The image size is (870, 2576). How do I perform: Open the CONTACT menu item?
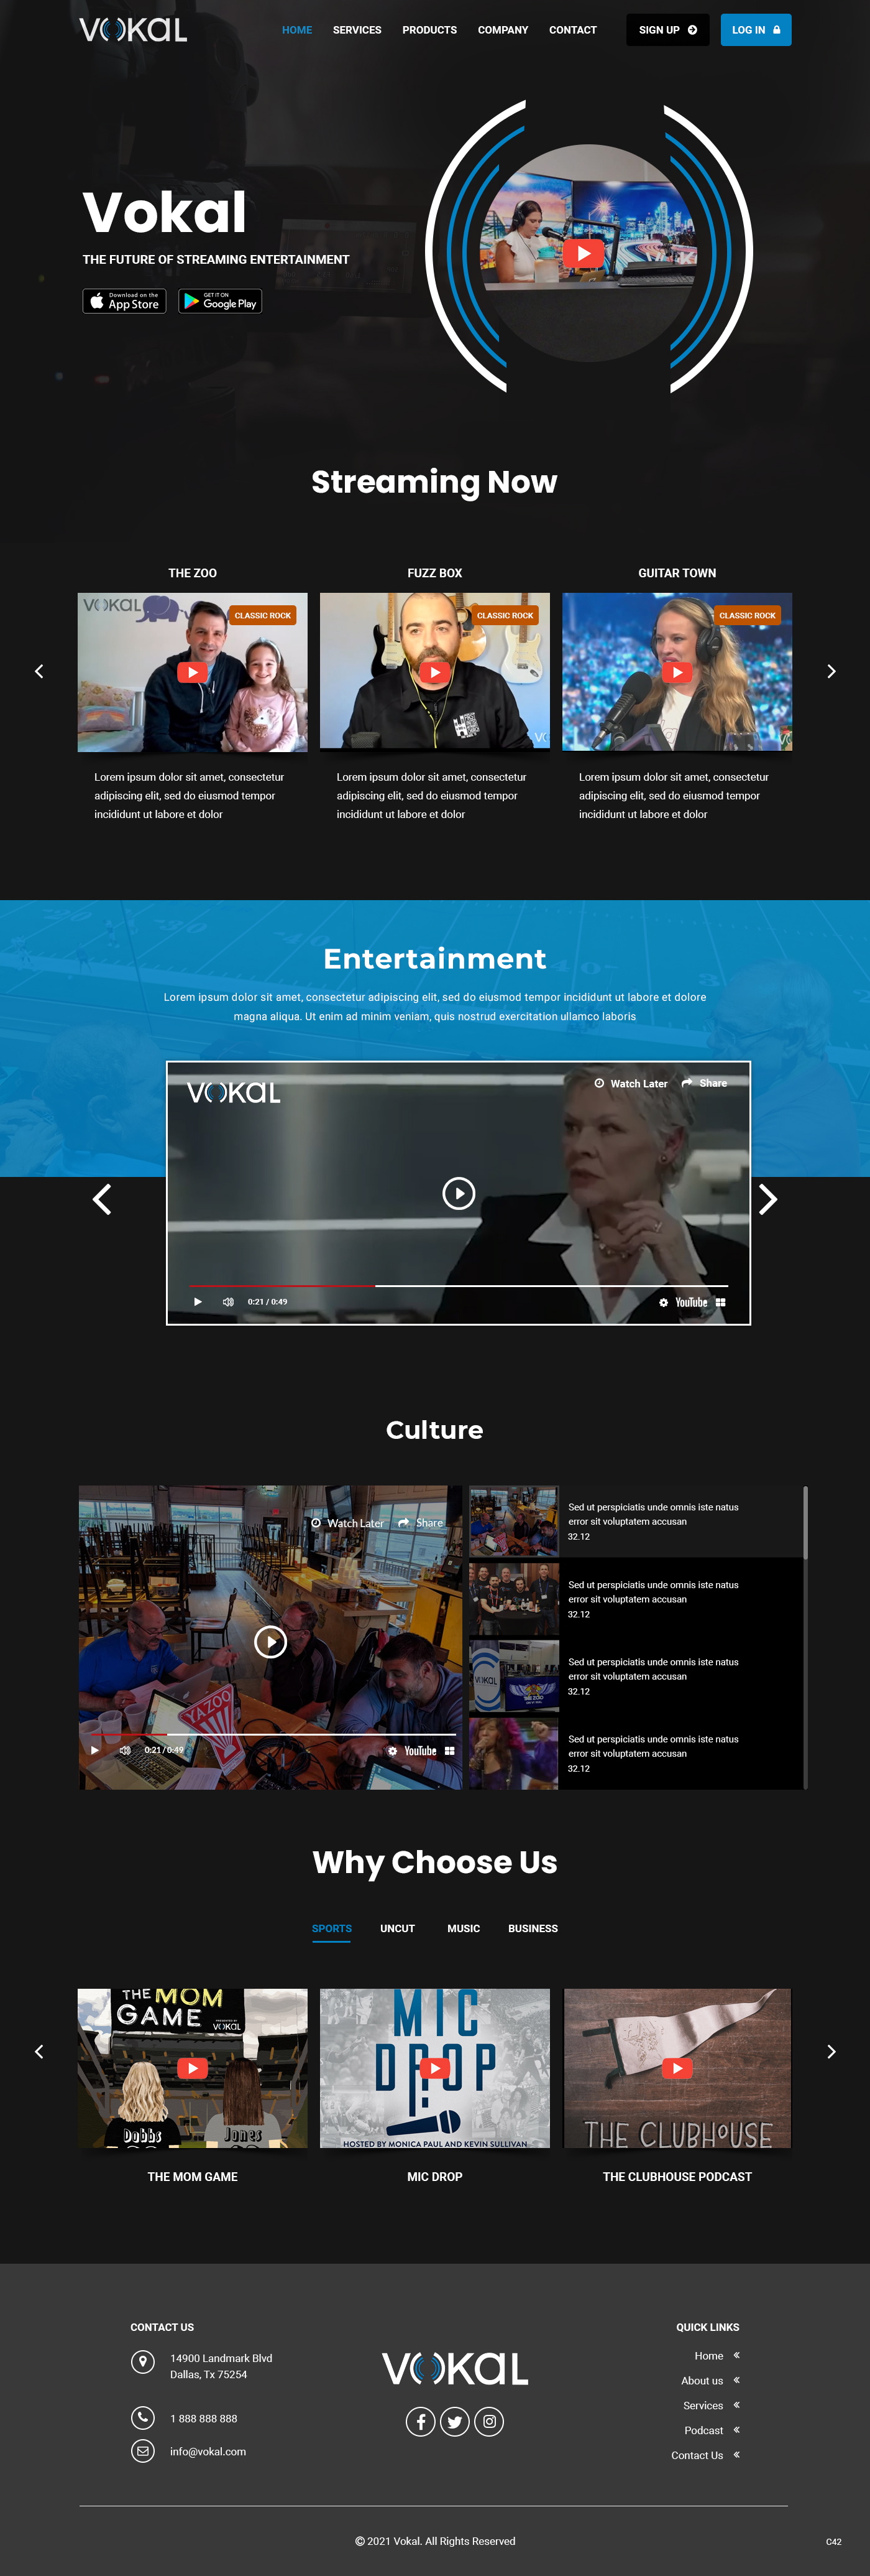pos(572,30)
